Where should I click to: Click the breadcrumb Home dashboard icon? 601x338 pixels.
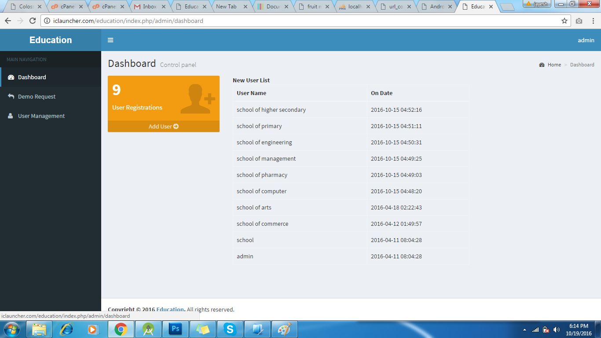point(542,65)
